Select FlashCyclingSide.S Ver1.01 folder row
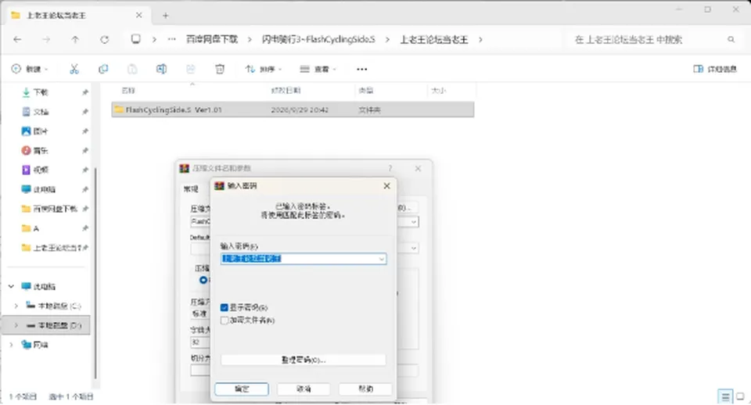This screenshot has width=751, height=405. pyautogui.click(x=293, y=109)
